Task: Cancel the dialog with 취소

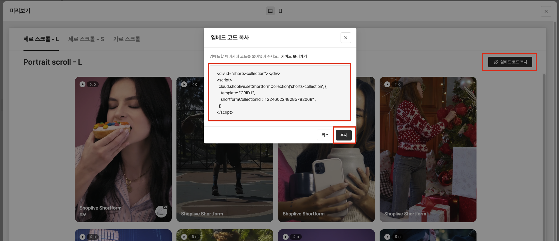Action: (x=325, y=135)
